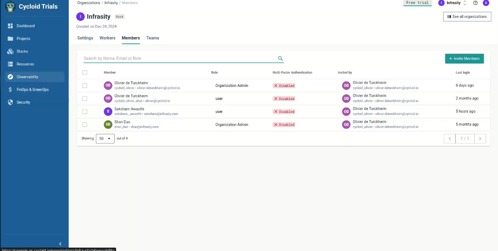Click the Member column header

(110, 73)
